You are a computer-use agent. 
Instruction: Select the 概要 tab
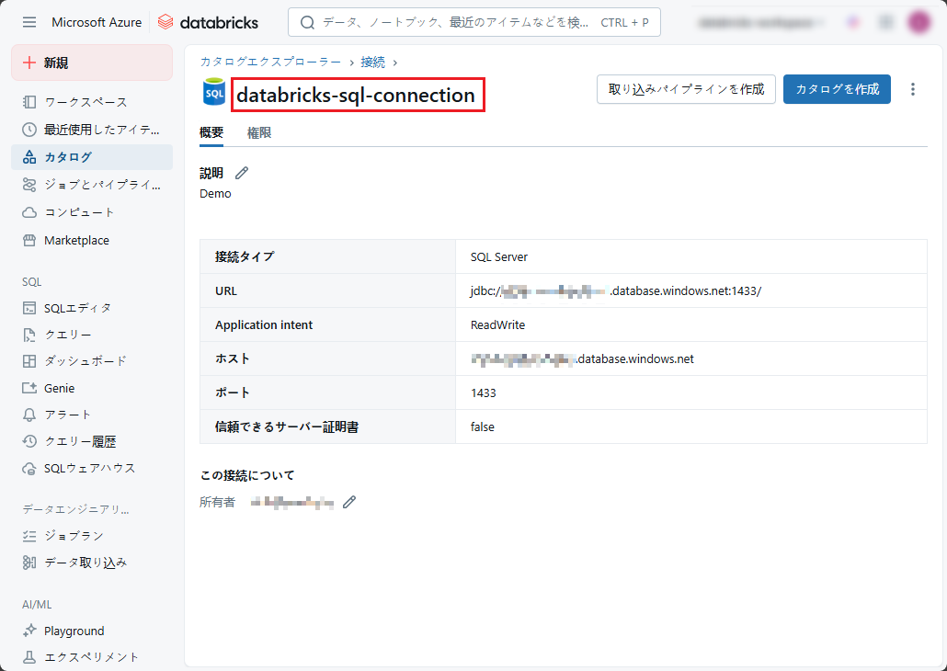pyautogui.click(x=211, y=133)
